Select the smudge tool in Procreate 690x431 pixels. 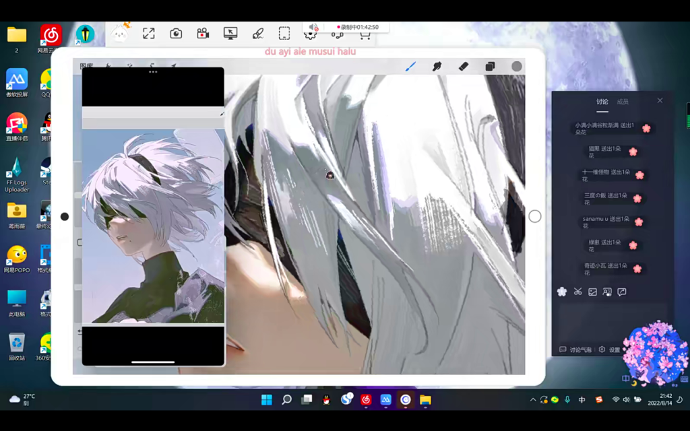point(437,66)
